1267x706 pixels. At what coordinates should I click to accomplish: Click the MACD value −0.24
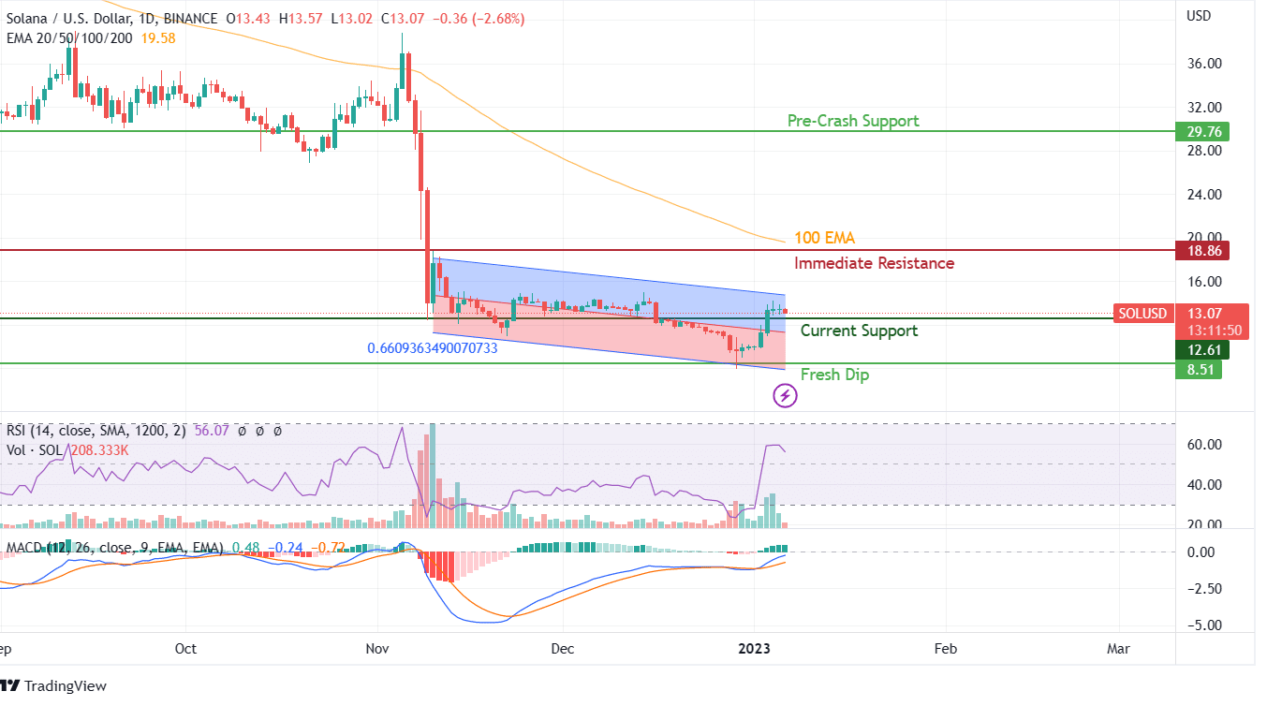(x=285, y=548)
